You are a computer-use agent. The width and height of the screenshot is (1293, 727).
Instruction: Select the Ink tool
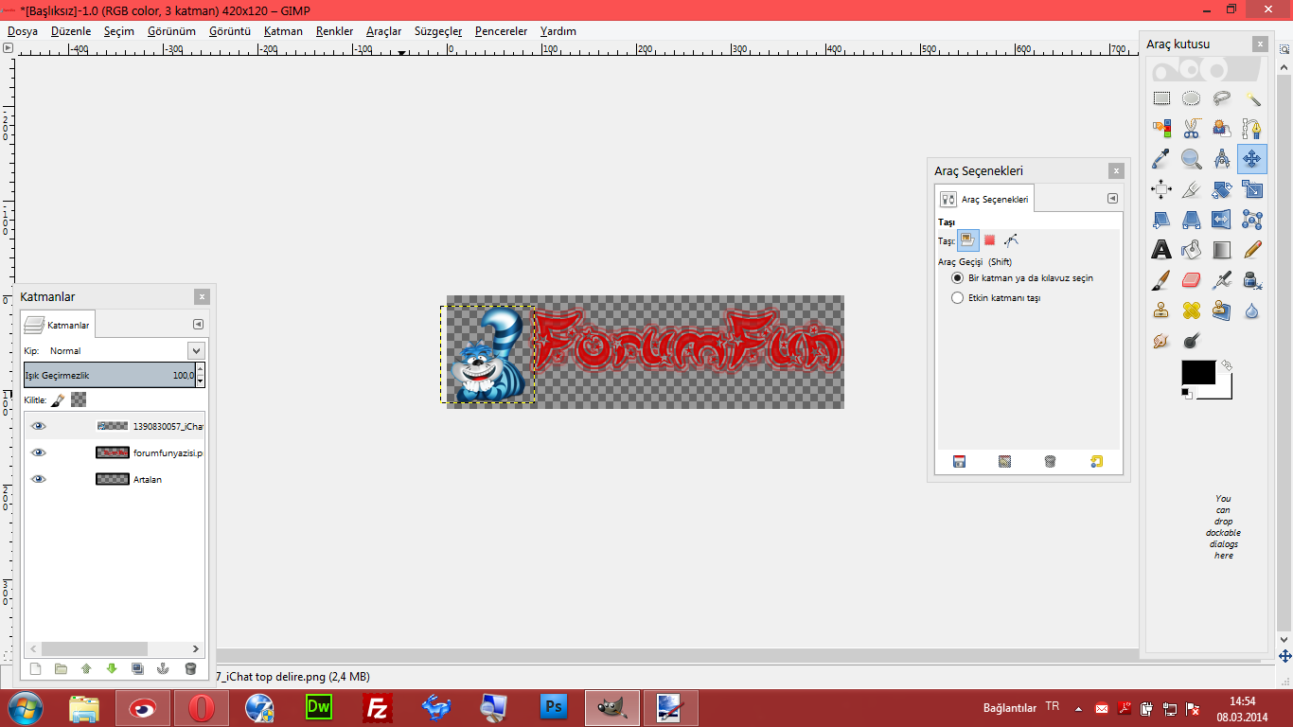click(1252, 279)
